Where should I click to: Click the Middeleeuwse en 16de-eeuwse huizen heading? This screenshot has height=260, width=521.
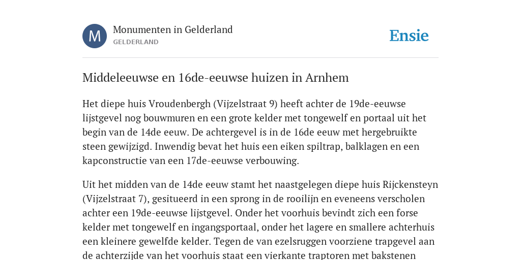pyautogui.click(x=215, y=78)
